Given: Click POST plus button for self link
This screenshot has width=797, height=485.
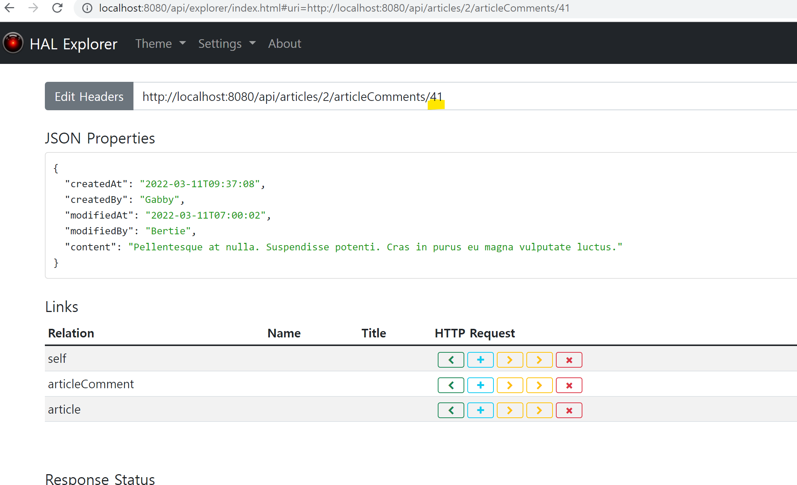Looking at the screenshot, I should pos(480,360).
